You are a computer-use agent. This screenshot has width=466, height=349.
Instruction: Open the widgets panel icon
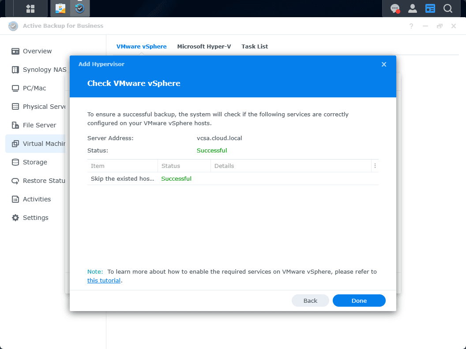point(430,9)
